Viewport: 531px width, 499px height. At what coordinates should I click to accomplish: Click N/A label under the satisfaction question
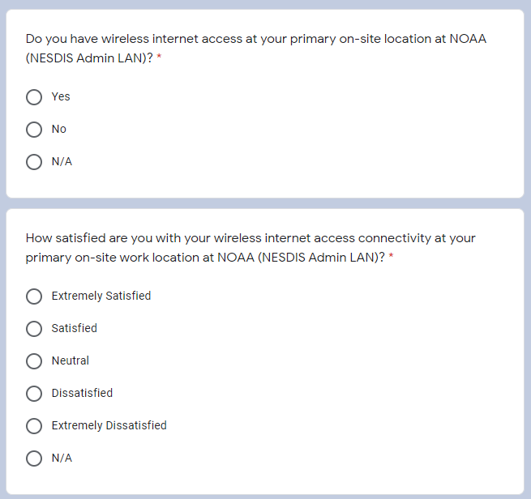(62, 458)
